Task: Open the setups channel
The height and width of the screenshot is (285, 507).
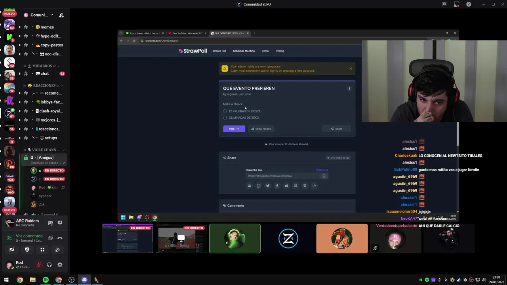Action: click(x=44, y=138)
